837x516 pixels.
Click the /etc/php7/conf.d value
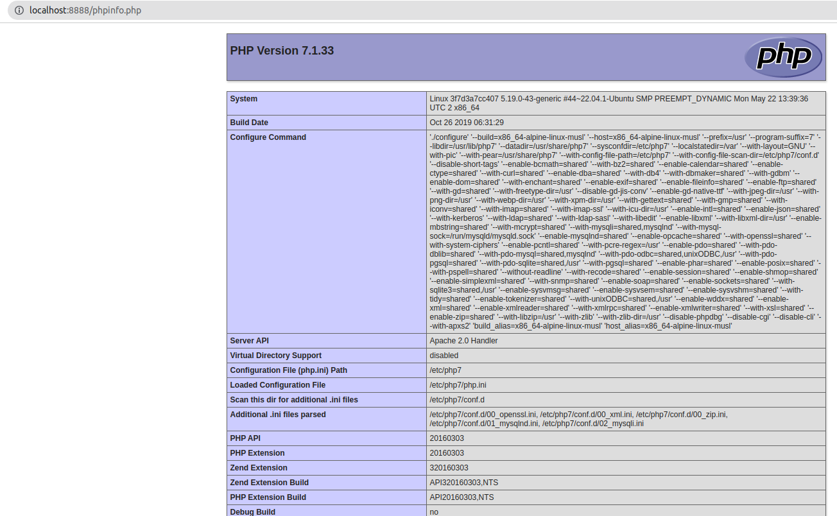pyautogui.click(x=457, y=400)
